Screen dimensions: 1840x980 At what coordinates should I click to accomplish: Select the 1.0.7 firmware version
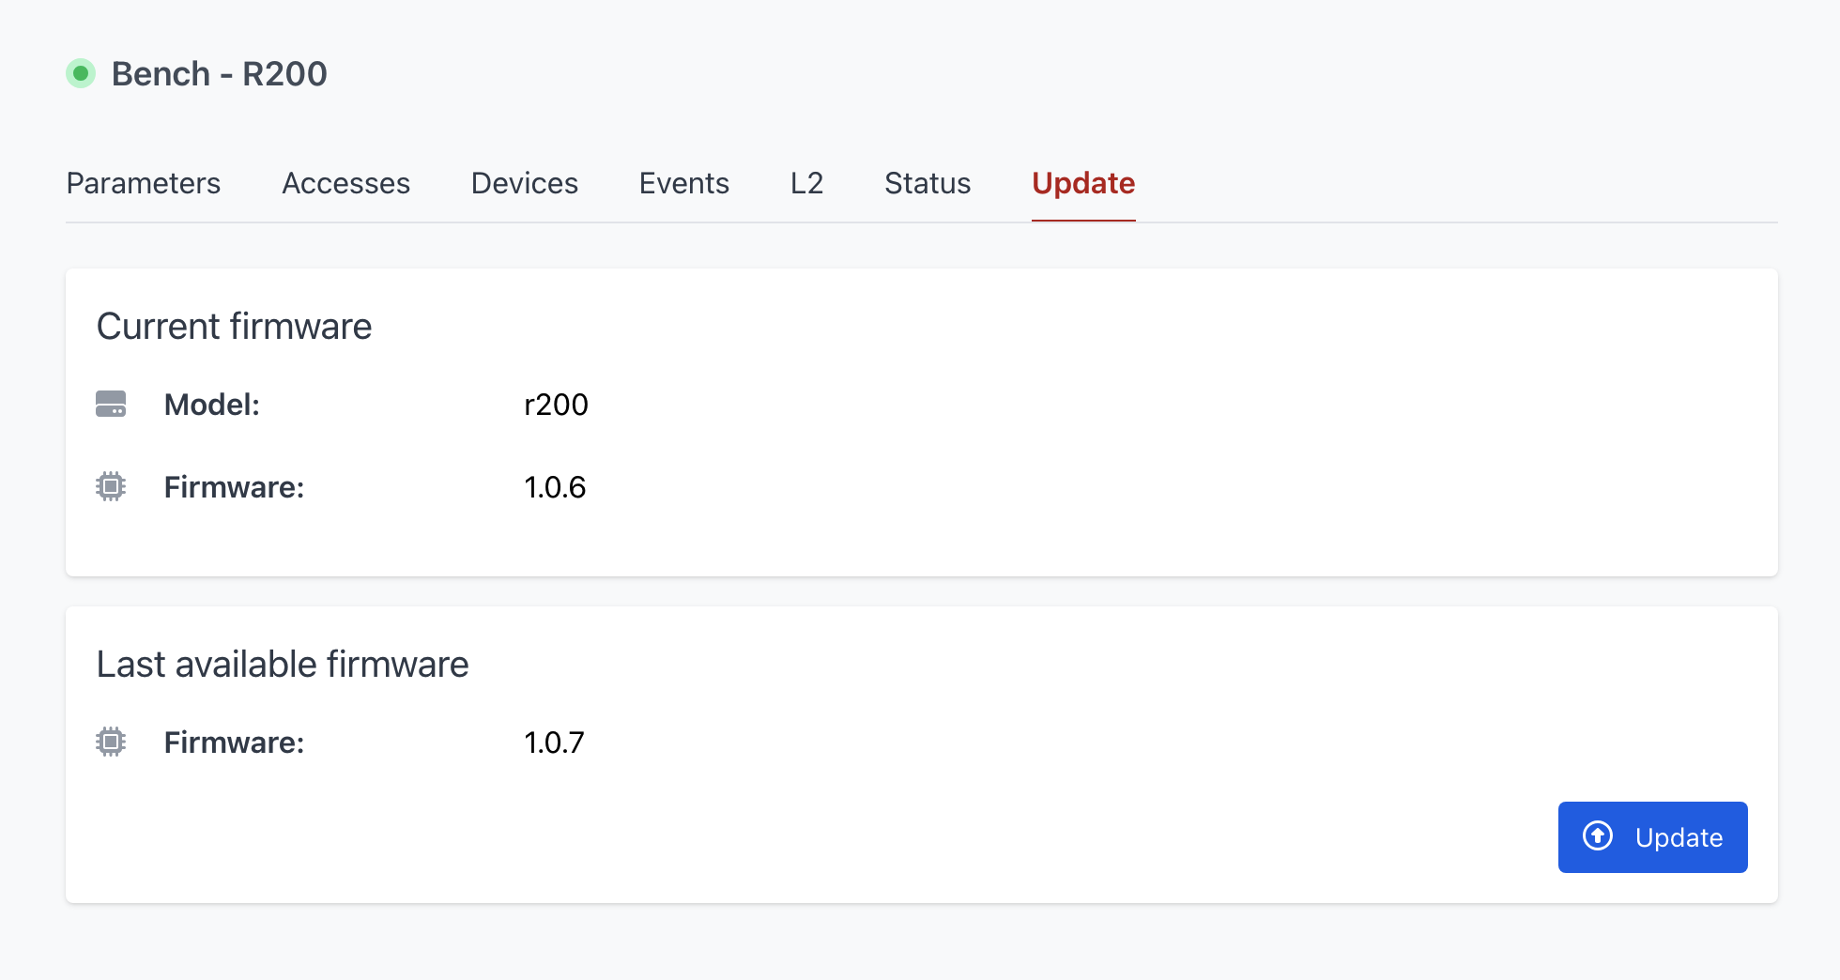(554, 743)
